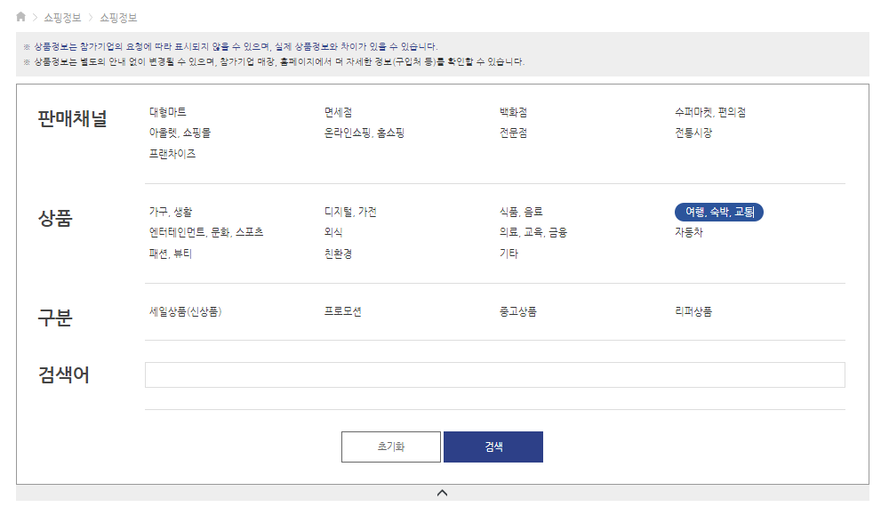Reset filters with the 초기화 button
This screenshot has width=881, height=507.
[x=391, y=447]
